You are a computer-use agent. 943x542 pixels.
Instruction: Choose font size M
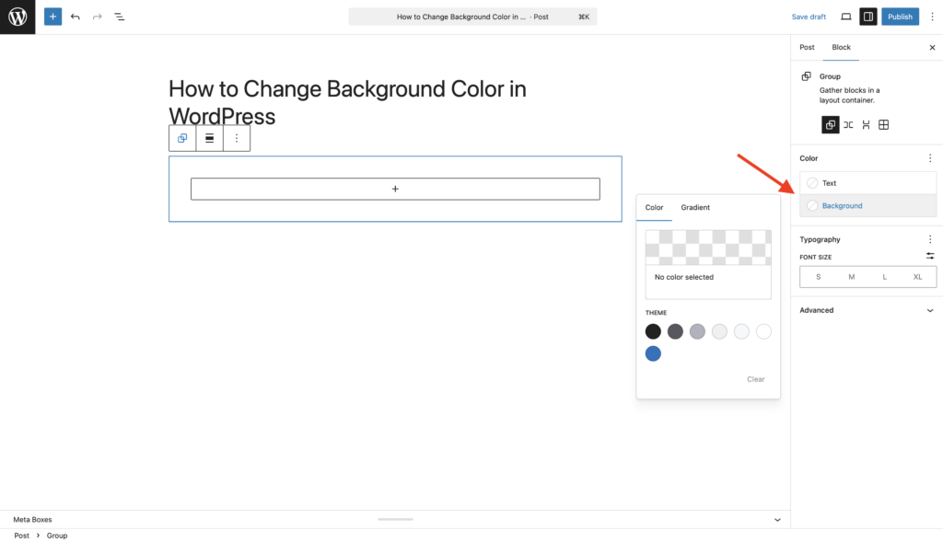(x=851, y=277)
